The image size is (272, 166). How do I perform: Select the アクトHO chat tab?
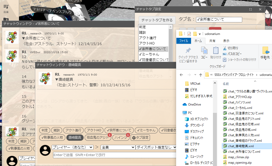click(x=94, y=130)
